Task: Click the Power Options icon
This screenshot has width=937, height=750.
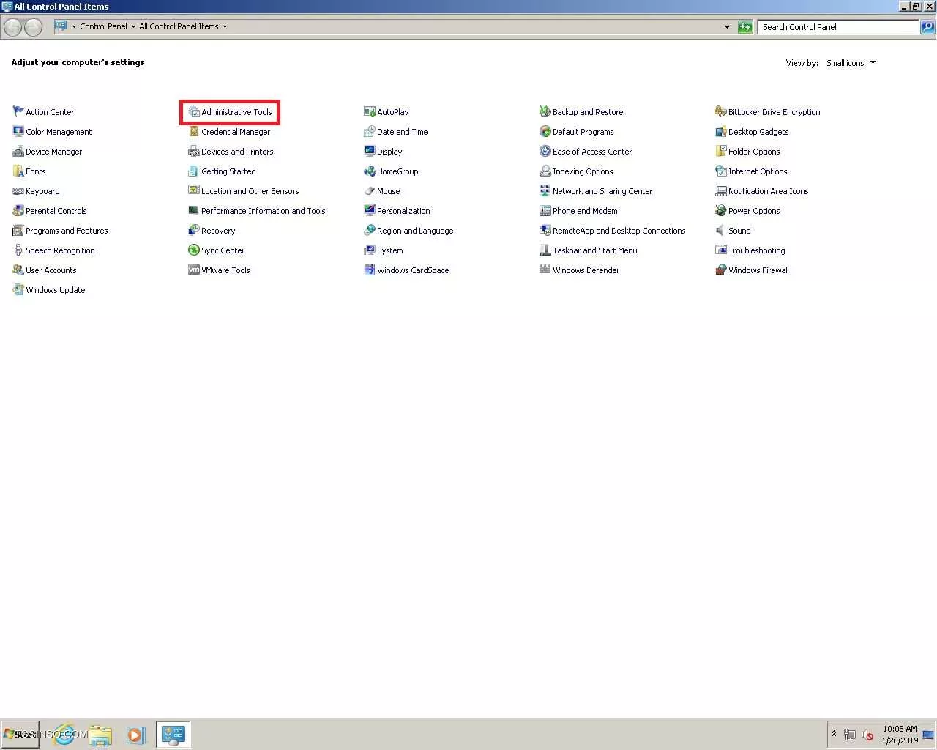Action: tap(721, 210)
